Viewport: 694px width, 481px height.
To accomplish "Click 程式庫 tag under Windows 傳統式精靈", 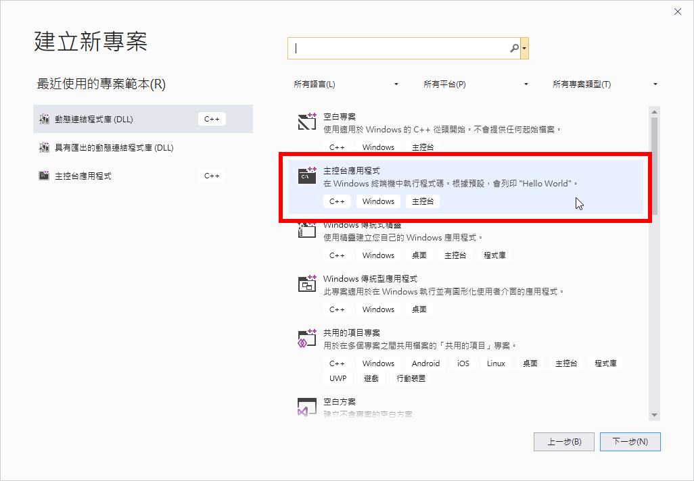I will pyautogui.click(x=494, y=255).
